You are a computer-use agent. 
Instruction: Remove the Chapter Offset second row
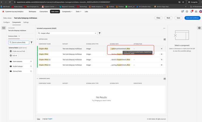pos(162,54)
